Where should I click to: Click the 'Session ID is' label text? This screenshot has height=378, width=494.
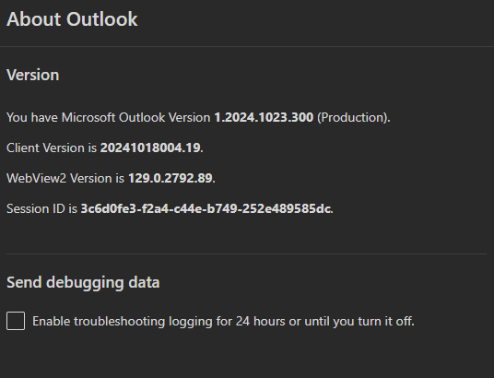click(41, 208)
